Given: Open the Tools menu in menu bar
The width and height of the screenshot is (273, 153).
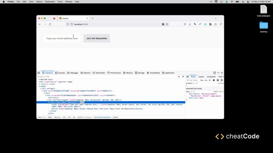Looking at the screenshot, I should (60, 2).
